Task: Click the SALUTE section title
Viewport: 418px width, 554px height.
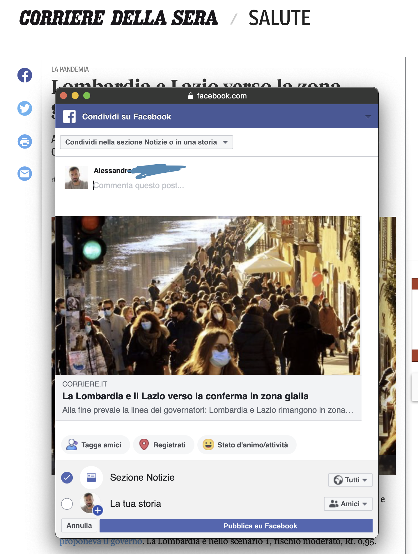Action: (x=279, y=18)
